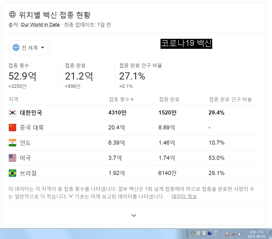This screenshot has height=239, width=272.
Task: Open the Our World in Data source link
Action: [40, 25]
